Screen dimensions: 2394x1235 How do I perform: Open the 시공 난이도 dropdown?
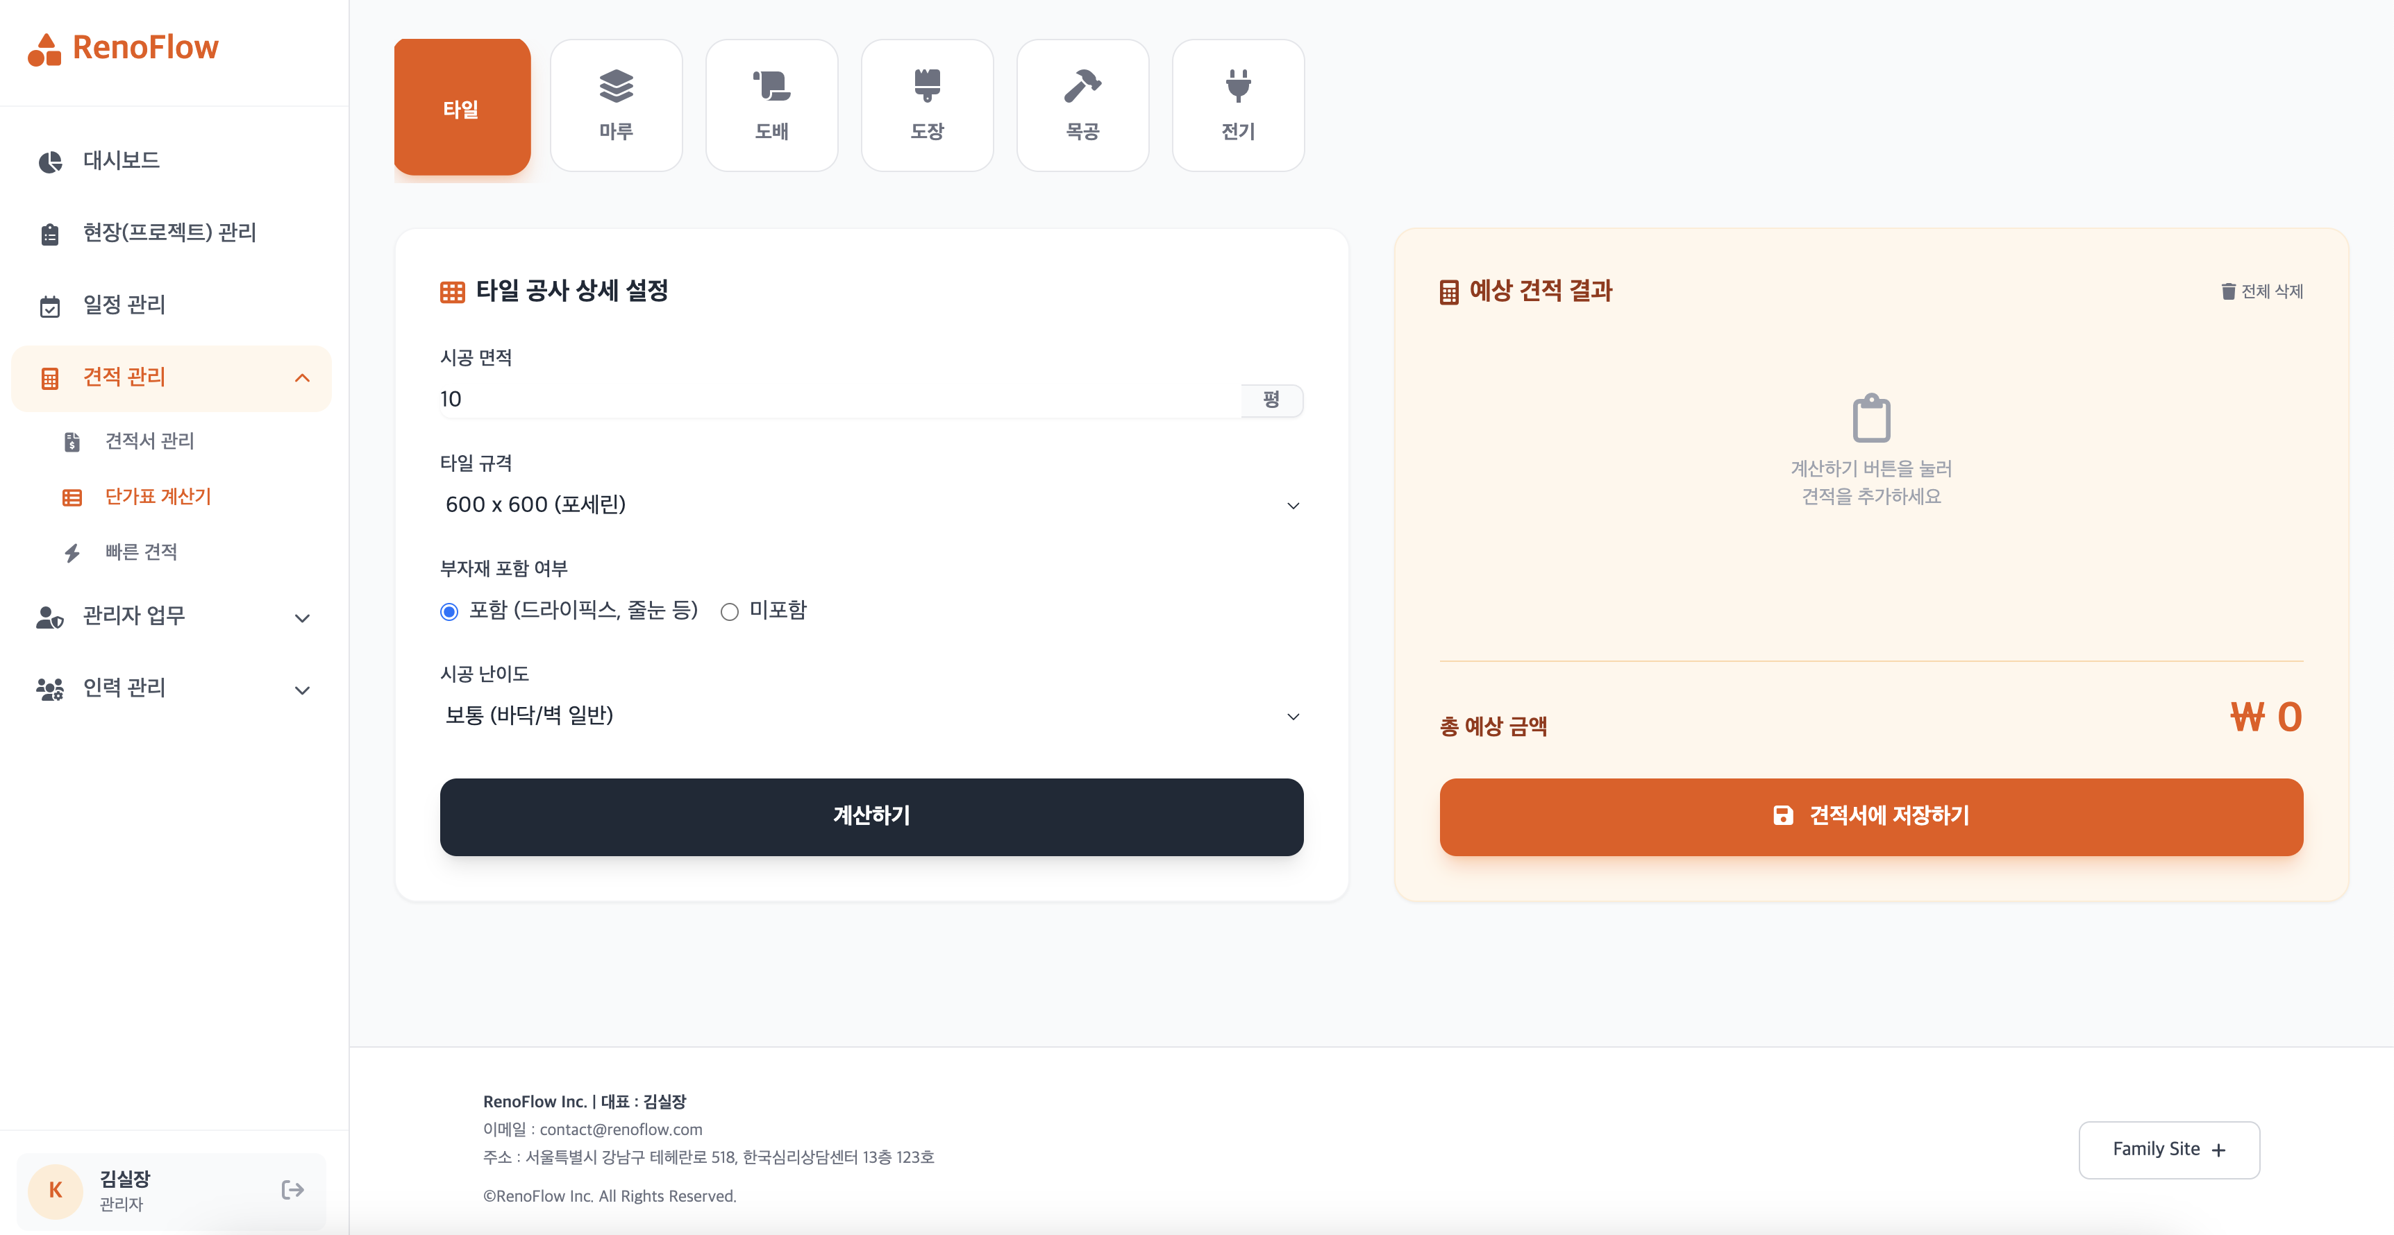click(871, 715)
